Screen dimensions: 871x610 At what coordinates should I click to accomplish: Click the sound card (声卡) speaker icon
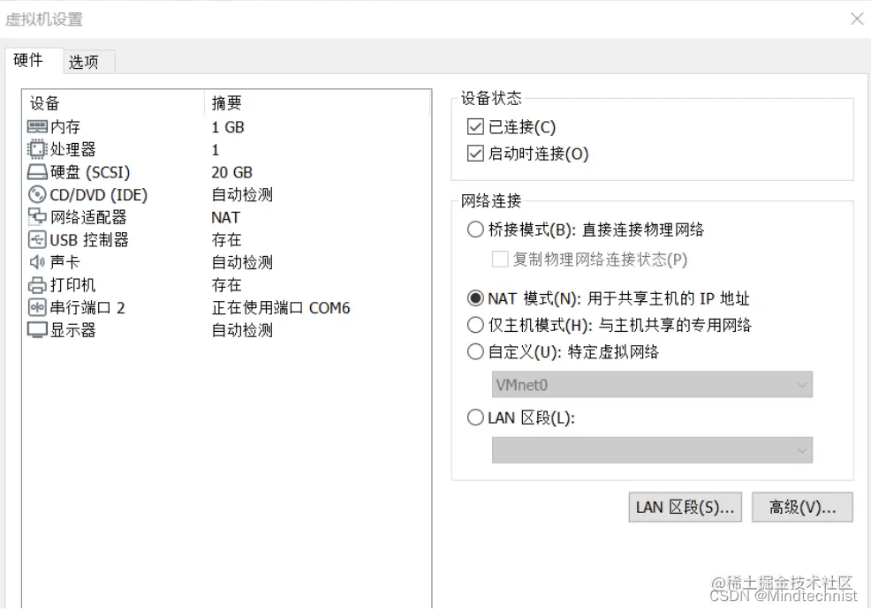[x=37, y=262]
